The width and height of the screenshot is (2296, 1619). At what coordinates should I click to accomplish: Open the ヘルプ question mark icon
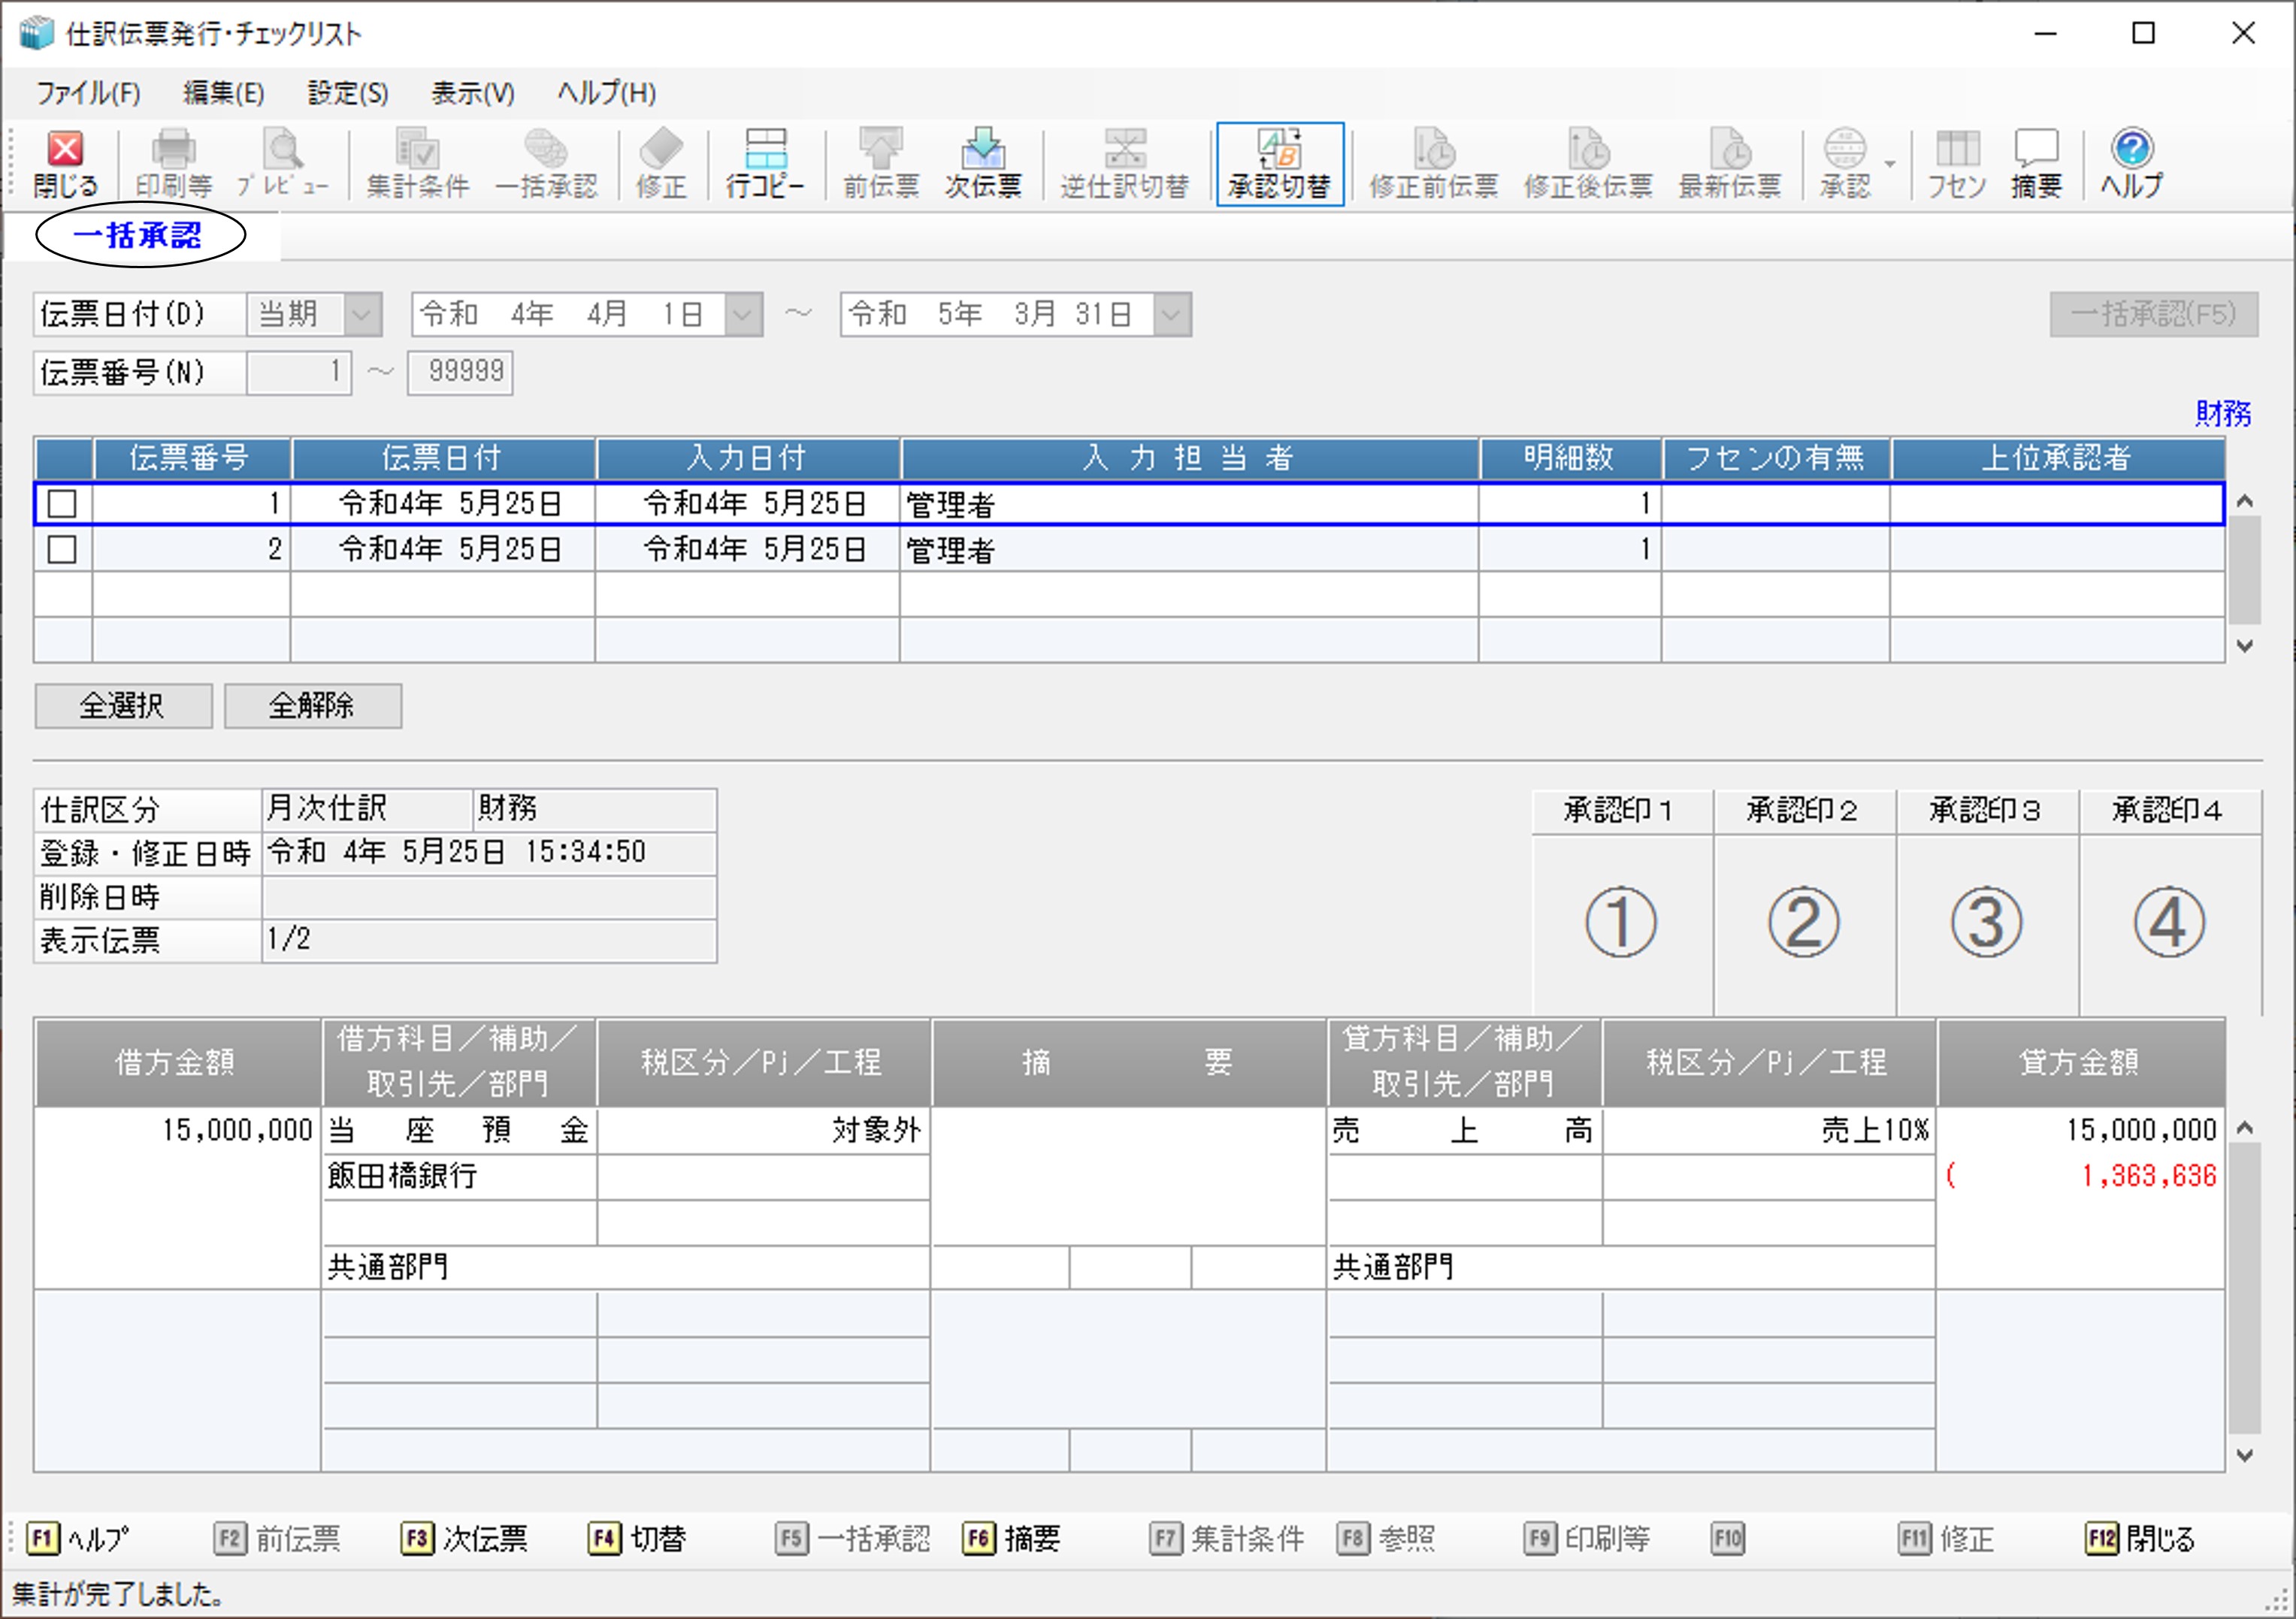(2131, 164)
